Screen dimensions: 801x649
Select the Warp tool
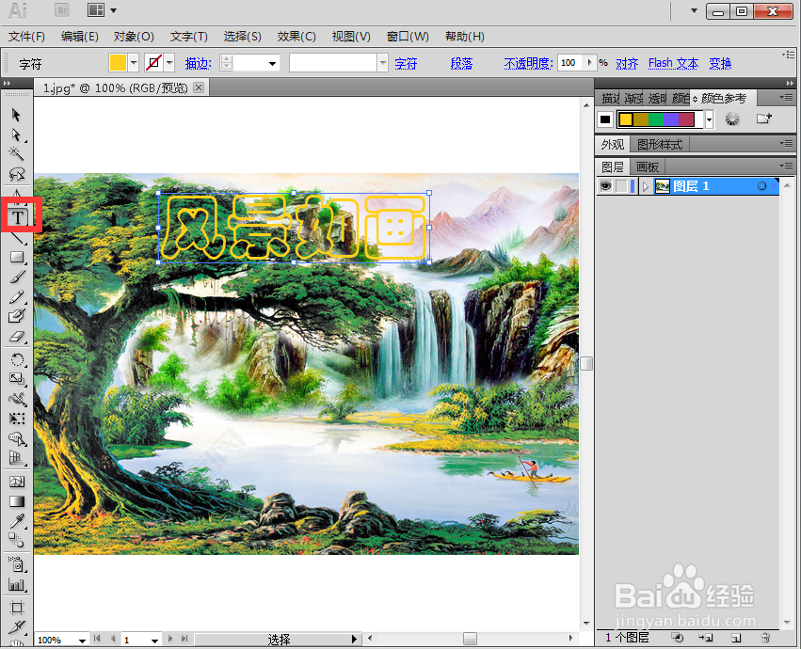coord(17,399)
